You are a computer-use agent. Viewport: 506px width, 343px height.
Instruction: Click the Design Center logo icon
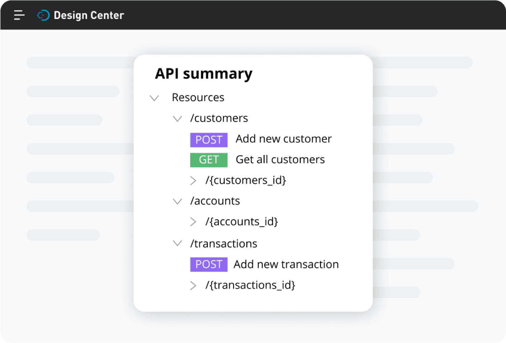(x=43, y=15)
